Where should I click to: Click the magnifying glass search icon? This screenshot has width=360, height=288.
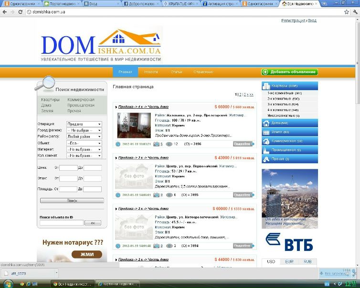[45, 83]
